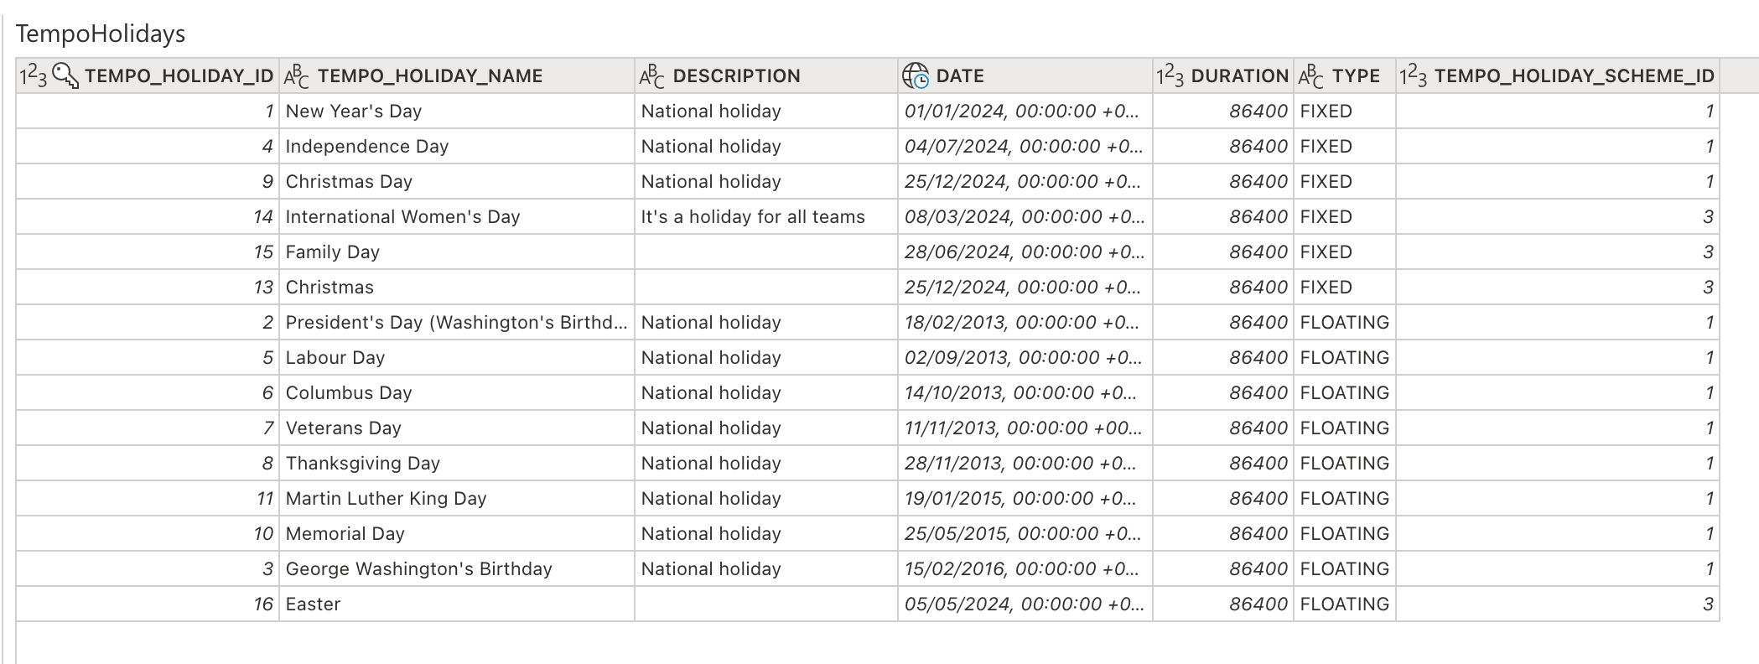This screenshot has height=664, width=1759.
Task: Click the 123 icon on TEMPO_HOLIDAY_SCHEME_ID header
Action: tap(1414, 74)
